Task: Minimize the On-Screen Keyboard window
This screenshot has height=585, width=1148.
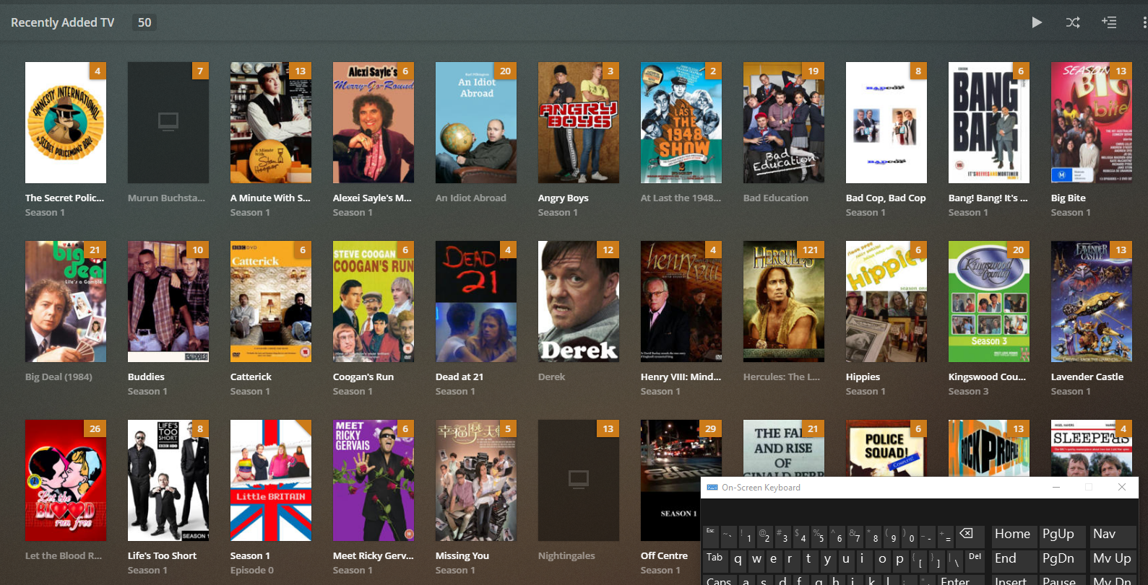Action: click(x=1056, y=488)
